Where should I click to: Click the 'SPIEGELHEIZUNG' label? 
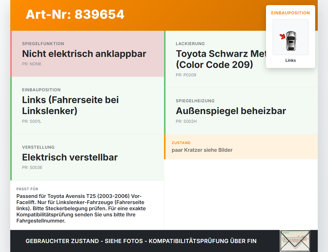pos(195,101)
